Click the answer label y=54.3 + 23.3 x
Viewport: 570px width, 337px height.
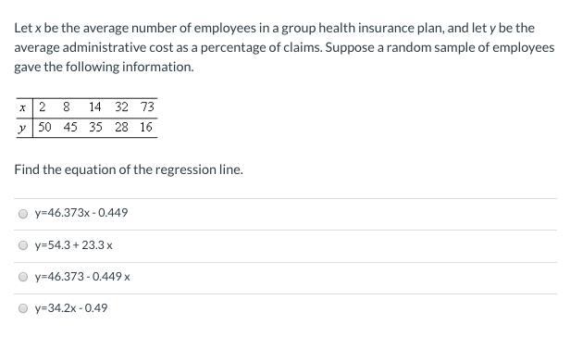click(73, 245)
